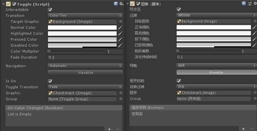Image resolution: width=257 pixels, height=131 pixels.
Task: Open the 高亮颜色 color swatch
Action: coord(214,33)
